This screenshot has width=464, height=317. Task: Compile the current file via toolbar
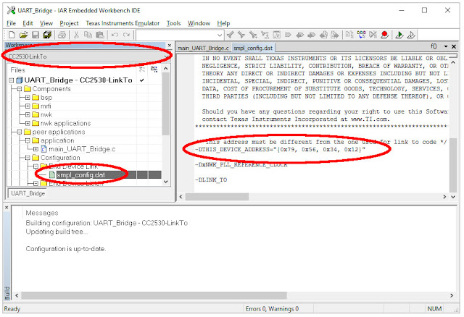point(349,35)
